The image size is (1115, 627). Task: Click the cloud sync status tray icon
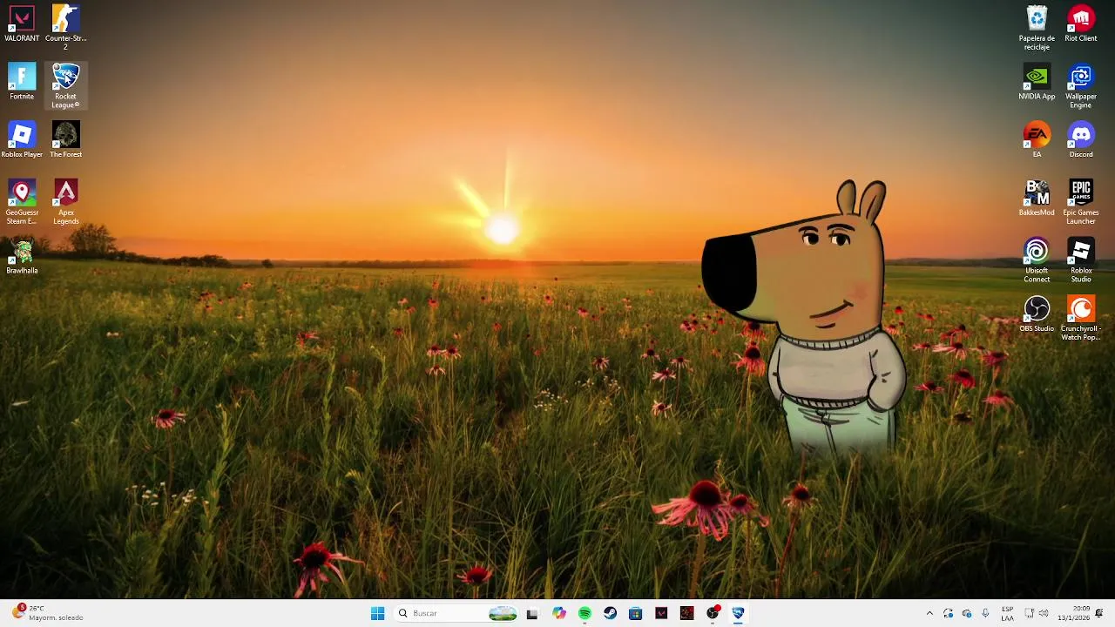pos(967,613)
